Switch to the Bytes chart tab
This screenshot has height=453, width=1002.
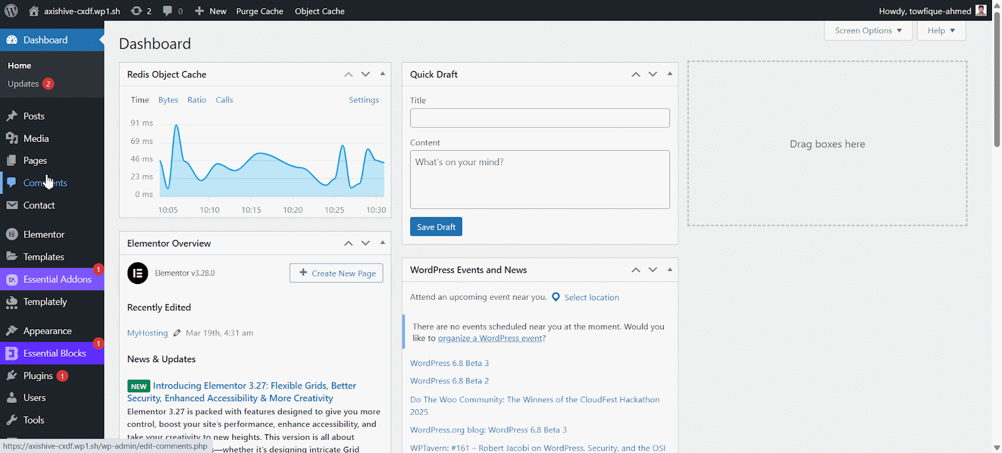168,100
